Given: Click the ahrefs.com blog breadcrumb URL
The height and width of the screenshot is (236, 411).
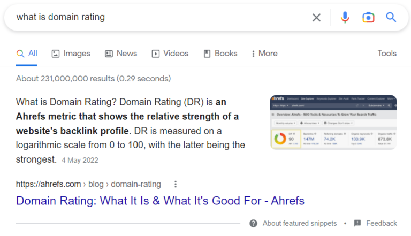Looking at the screenshot, I should pos(88,184).
